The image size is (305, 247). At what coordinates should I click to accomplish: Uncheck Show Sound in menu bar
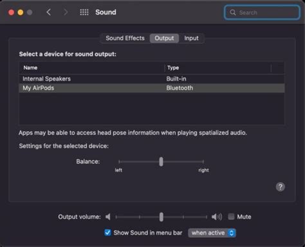tap(107, 233)
